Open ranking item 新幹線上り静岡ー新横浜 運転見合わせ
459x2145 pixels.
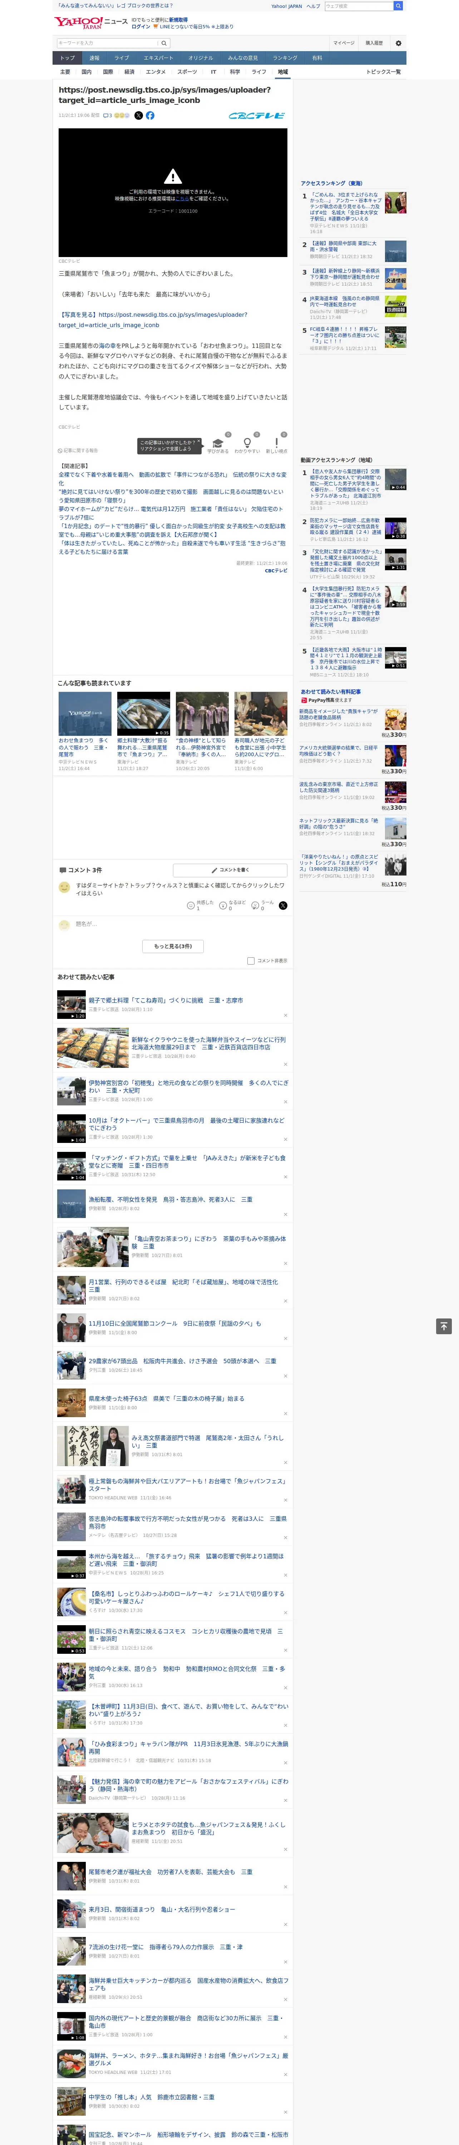point(345,274)
